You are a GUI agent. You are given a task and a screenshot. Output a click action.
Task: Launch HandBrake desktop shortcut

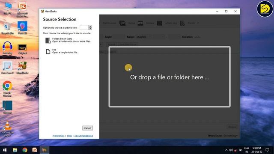click(23, 68)
